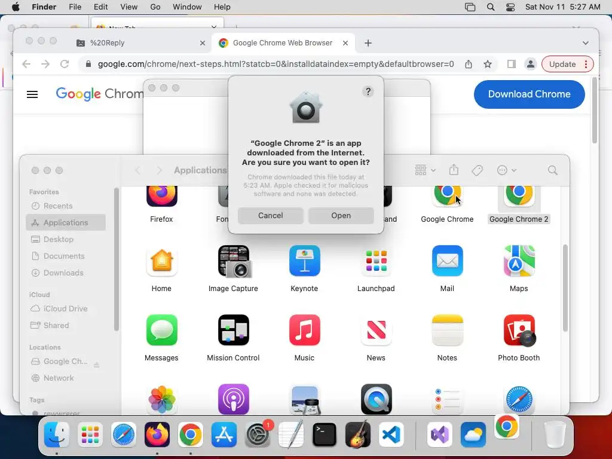Open Control Center in menu bar
The width and height of the screenshot is (612, 459).
(x=510, y=7)
